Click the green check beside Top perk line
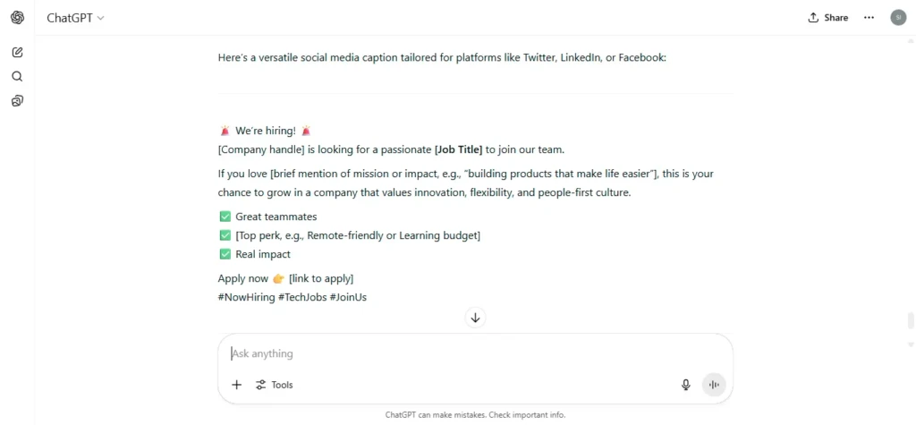This screenshot has width=916, height=425. tap(225, 235)
